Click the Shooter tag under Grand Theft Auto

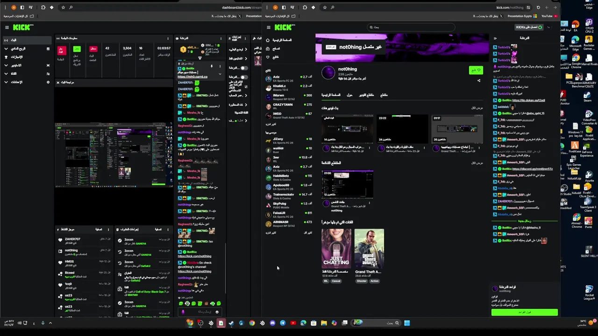point(362,281)
